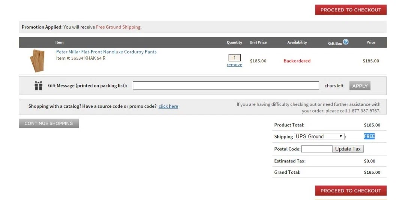Click the Gift Box help question icon
This screenshot has width=405, height=200.
point(346,42)
